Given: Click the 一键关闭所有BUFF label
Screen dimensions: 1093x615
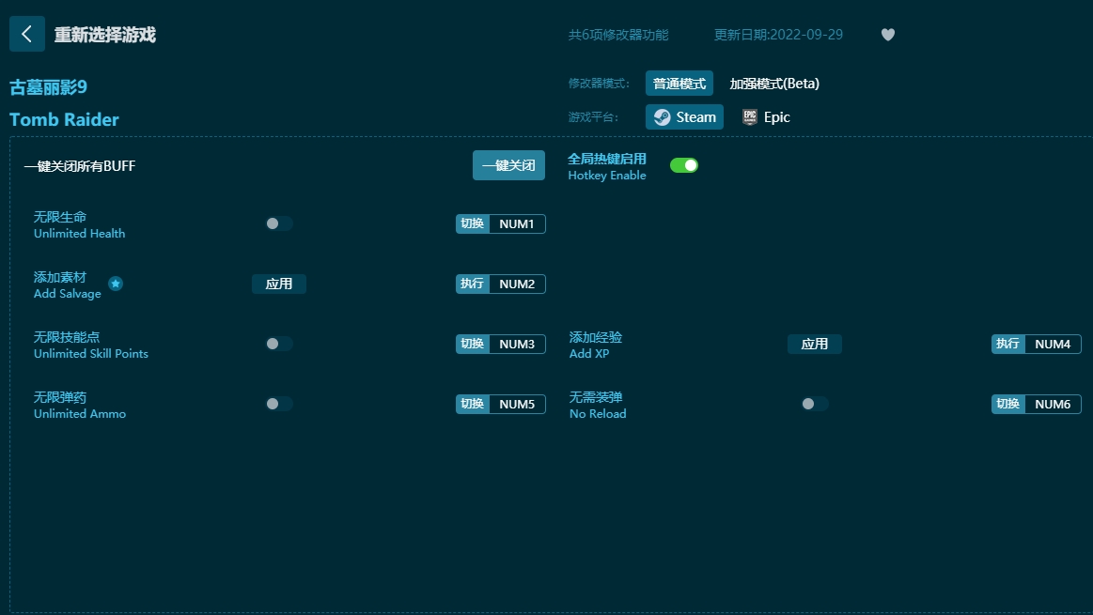Looking at the screenshot, I should pyautogui.click(x=80, y=166).
